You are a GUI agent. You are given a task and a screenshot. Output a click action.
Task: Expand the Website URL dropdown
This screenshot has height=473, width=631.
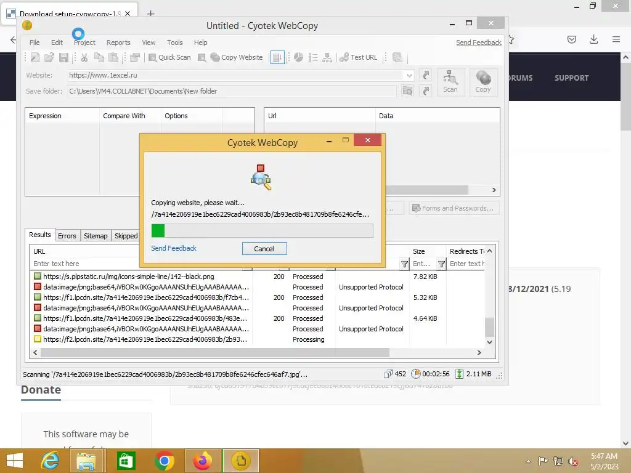(x=409, y=75)
